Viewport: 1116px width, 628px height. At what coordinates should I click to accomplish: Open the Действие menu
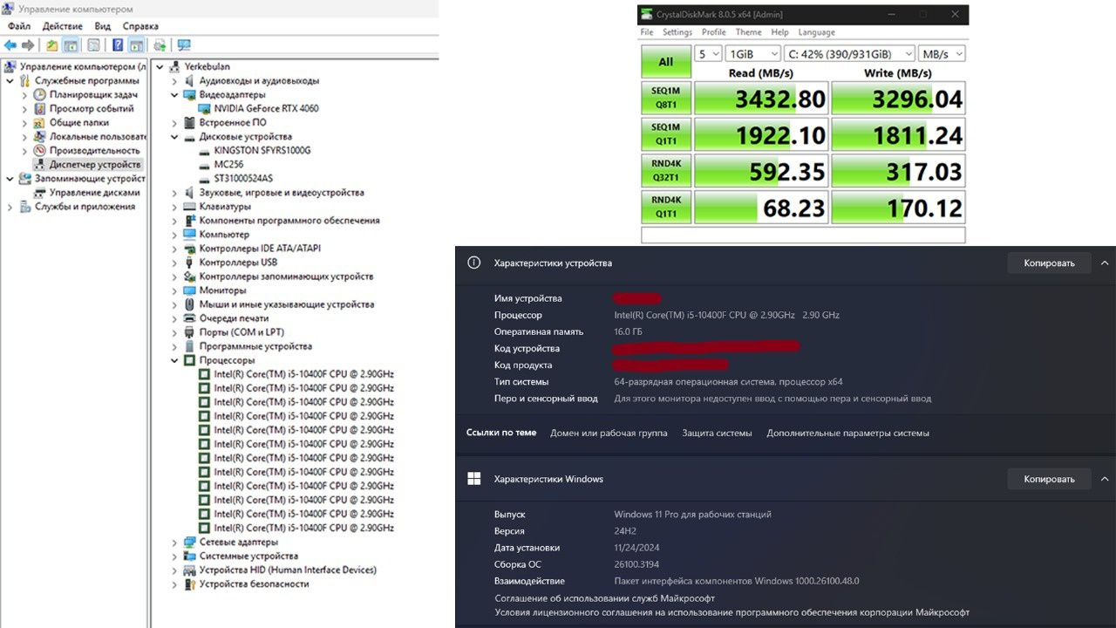[x=63, y=26]
